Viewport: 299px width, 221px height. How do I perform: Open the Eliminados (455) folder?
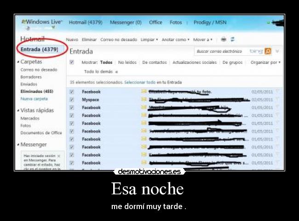click(37, 91)
